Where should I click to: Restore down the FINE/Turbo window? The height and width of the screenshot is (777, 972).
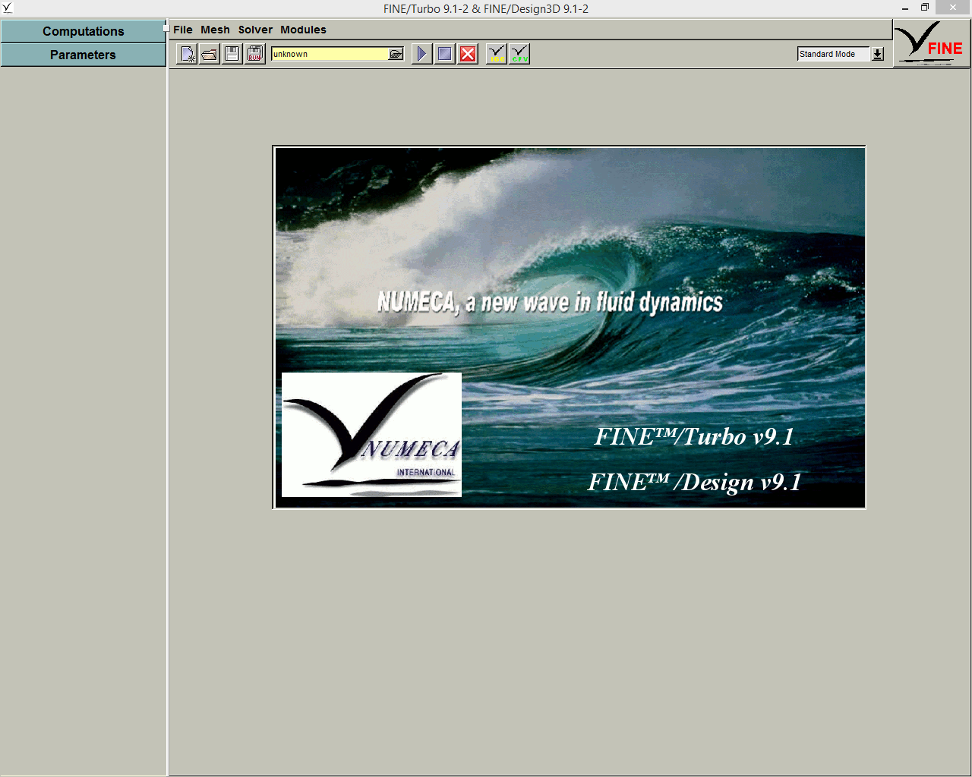pyautogui.click(x=925, y=8)
